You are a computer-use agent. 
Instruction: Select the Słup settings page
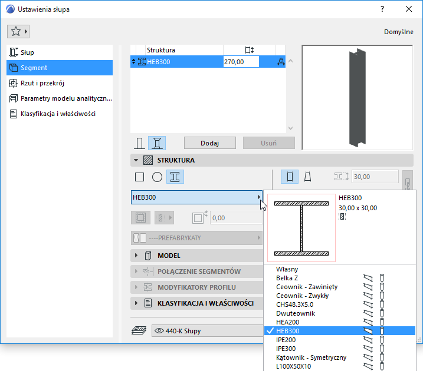[60, 52]
